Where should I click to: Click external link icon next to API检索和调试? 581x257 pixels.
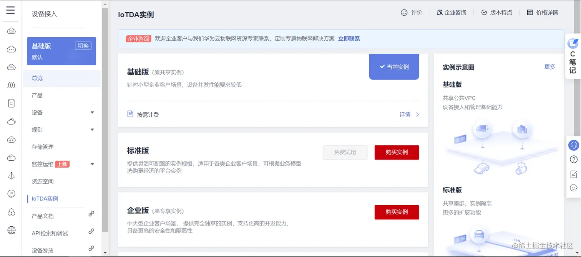(x=91, y=231)
